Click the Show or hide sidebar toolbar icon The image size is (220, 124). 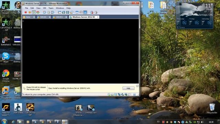coord(59,12)
